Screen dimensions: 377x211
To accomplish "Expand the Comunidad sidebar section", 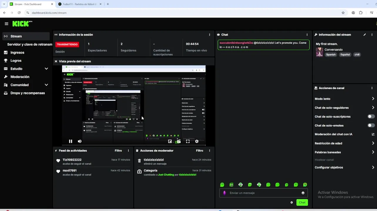I will tap(46, 85).
